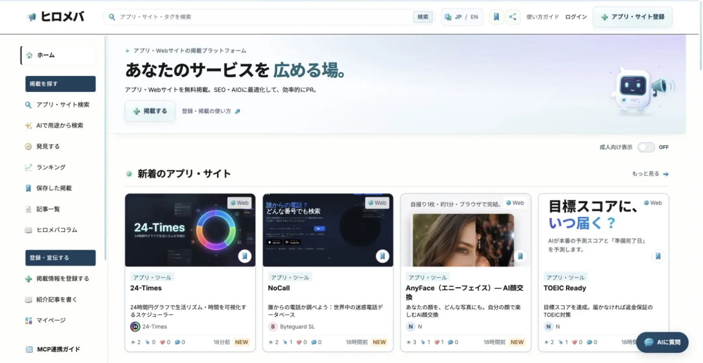The height and width of the screenshot is (363, 703).
Task: Click heart icon on NoCall card
Action: click(x=298, y=342)
